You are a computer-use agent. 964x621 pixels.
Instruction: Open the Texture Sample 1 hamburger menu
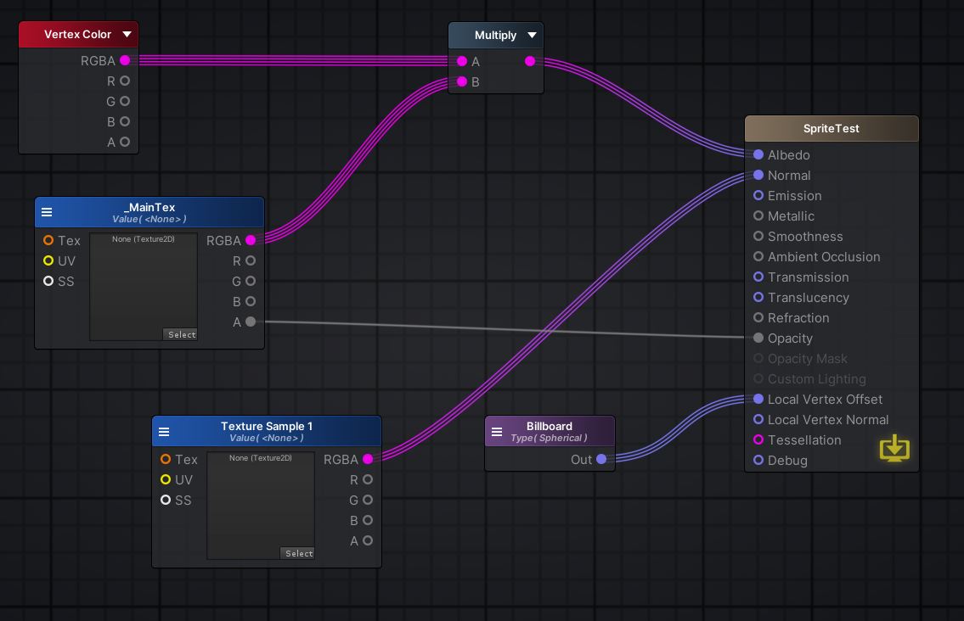[164, 431]
